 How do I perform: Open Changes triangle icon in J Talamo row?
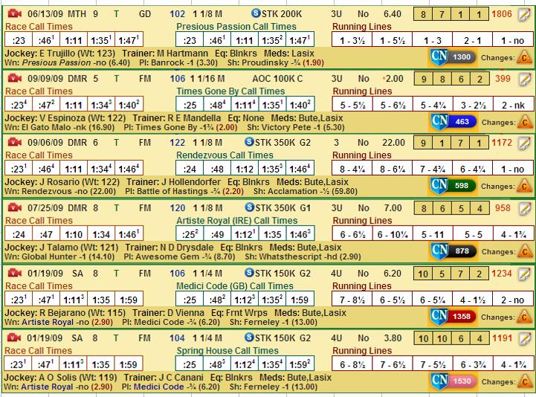524,251
